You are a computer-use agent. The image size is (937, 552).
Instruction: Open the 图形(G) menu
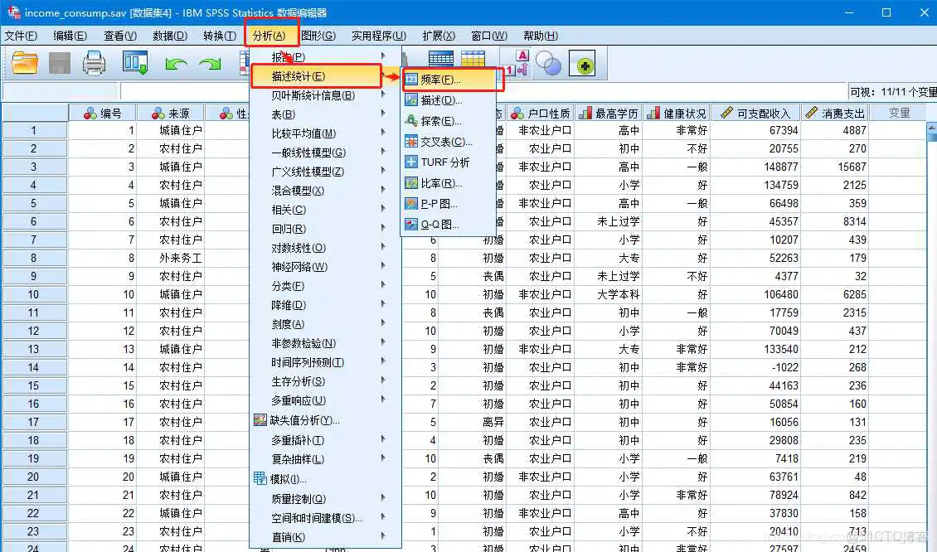(318, 36)
